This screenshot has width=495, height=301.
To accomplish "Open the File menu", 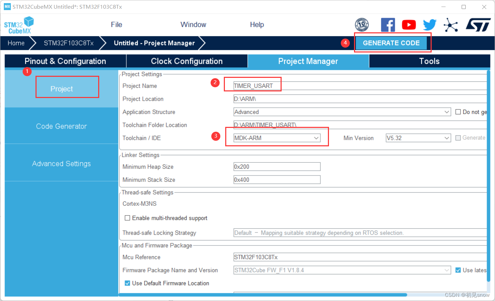I will pyautogui.click(x=116, y=25).
